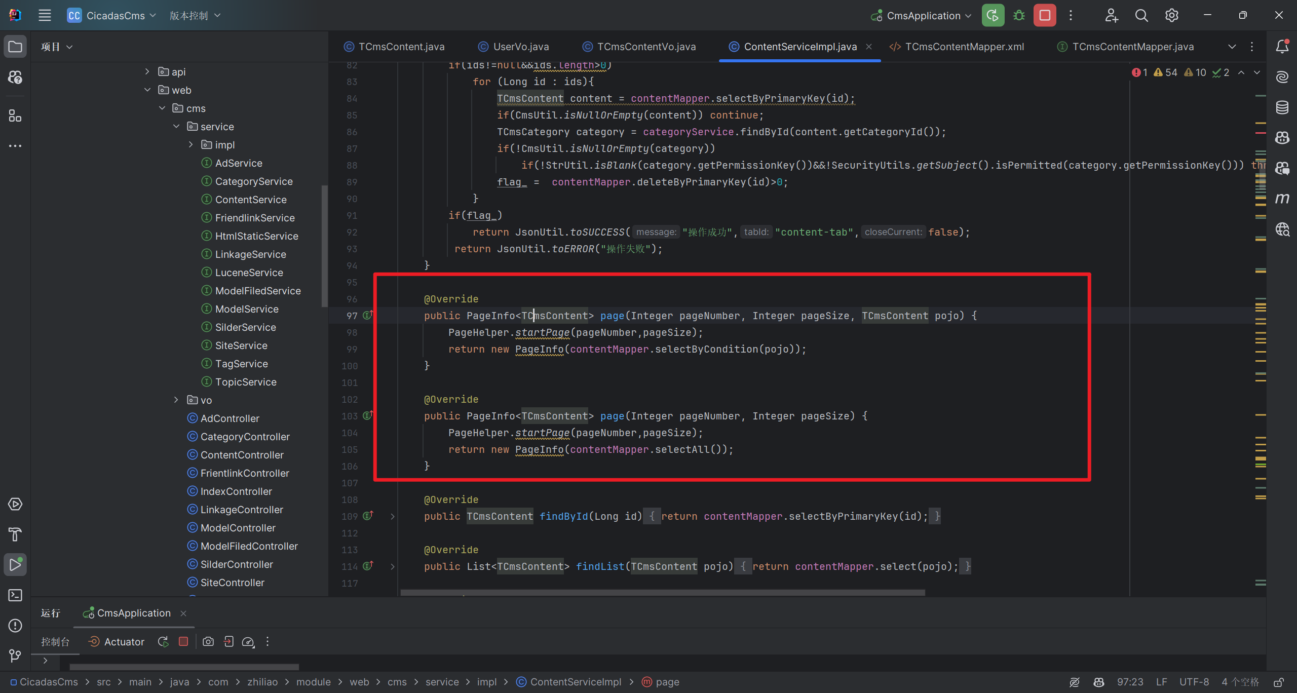Switch to UserVo.java tab
This screenshot has height=693, width=1297.
pos(514,47)
